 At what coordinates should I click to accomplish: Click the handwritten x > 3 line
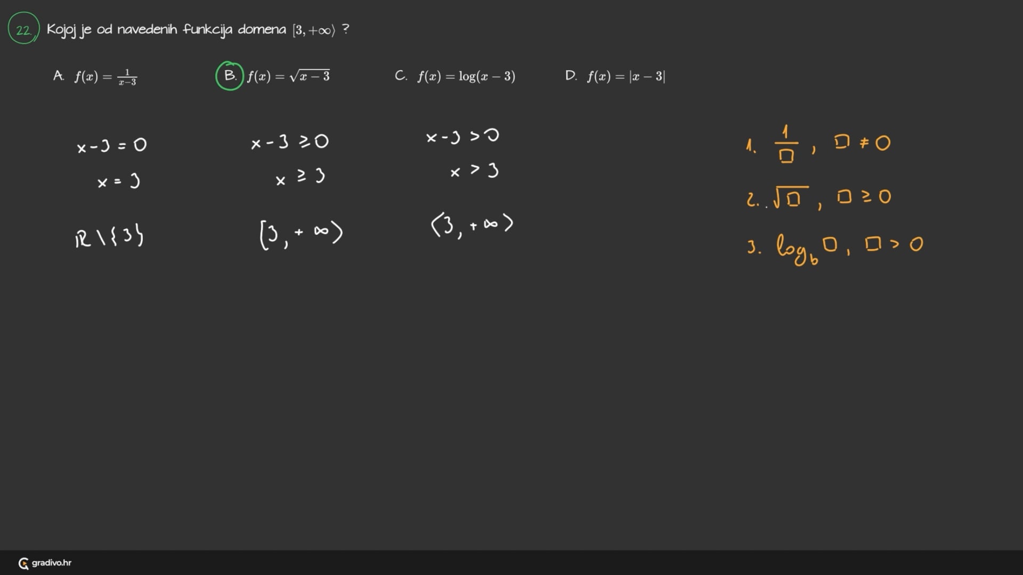tap(474, 171)
